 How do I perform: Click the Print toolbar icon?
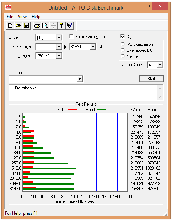point(37,25)
